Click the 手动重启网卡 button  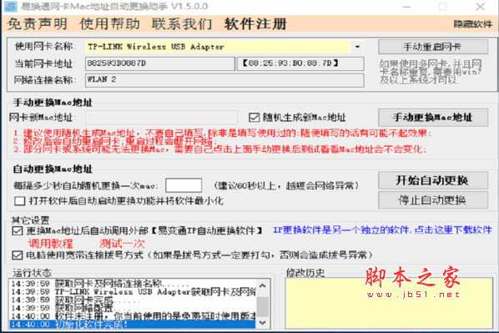pos(433,47)
